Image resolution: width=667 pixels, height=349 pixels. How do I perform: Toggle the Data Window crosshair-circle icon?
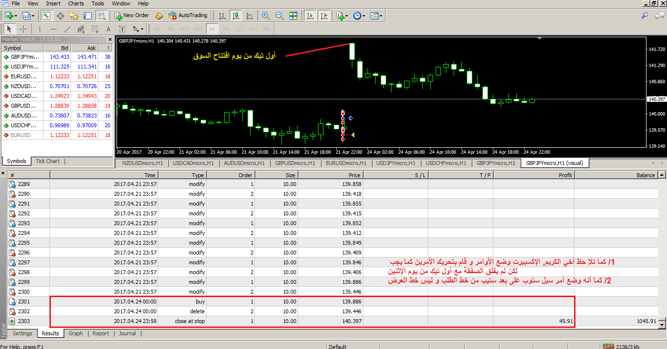(61, 16)
